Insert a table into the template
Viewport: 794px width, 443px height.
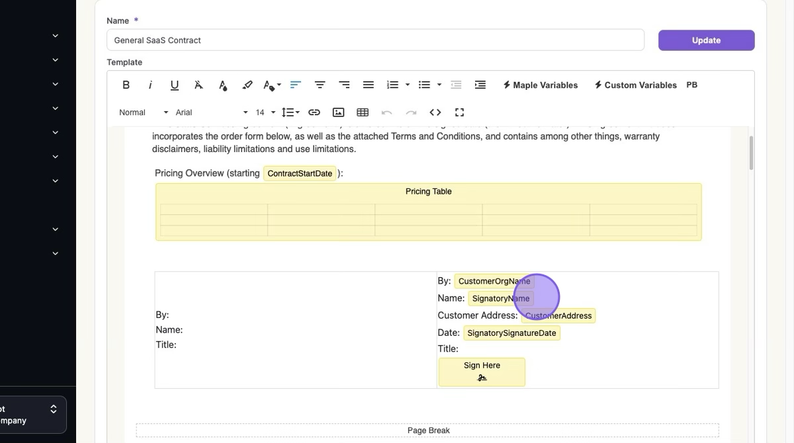(363, 112)
